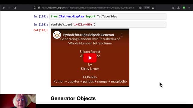Go back to the previous page

(x=4, y=8)
